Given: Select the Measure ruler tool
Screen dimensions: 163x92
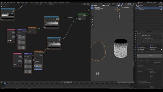Looking at the screenshot, I should point(92,25).
